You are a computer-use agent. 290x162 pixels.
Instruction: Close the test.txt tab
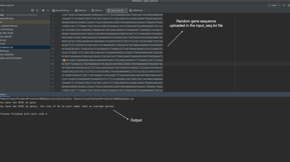104,10
